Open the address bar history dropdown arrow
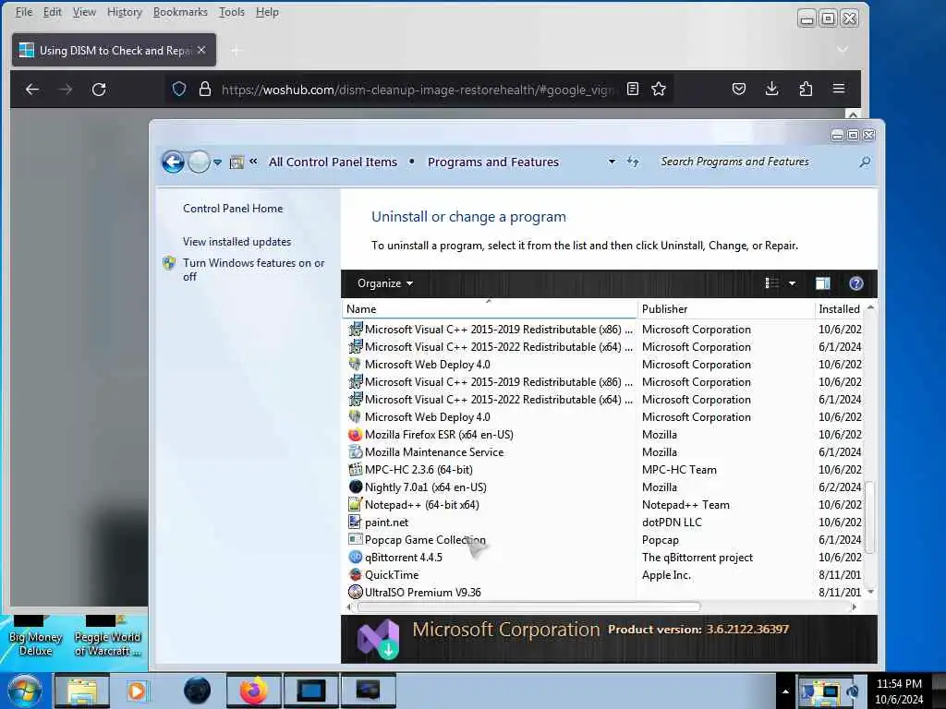946x709 pixels. click(612, 162)
